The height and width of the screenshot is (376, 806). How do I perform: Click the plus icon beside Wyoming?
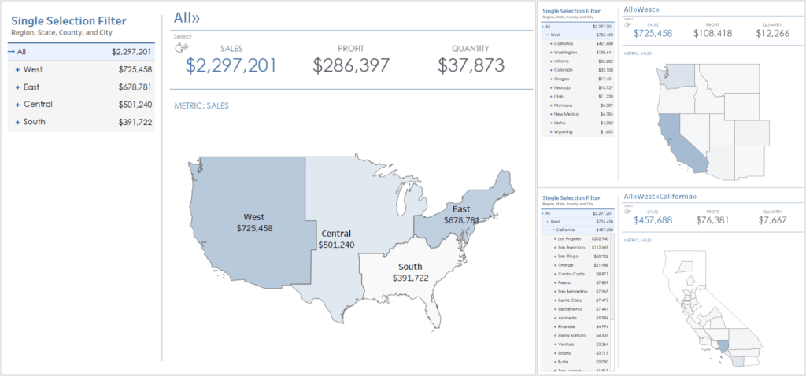[549, 131]
